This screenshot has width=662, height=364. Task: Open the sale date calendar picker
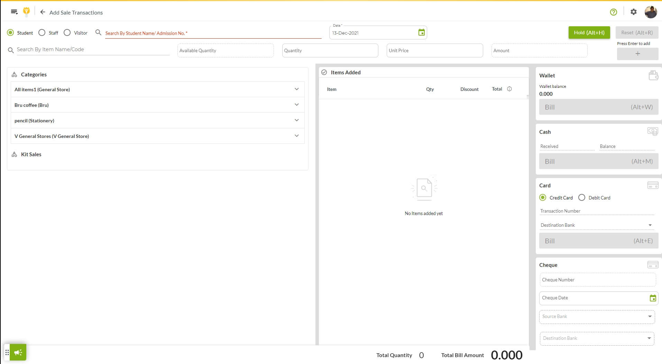pyautogui.click(x=421, y=32)
